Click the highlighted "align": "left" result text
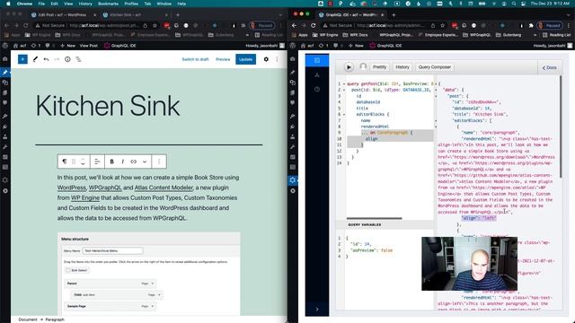Image resolution: width=575 pixels, height=323 pixels. tap(479, 218)
